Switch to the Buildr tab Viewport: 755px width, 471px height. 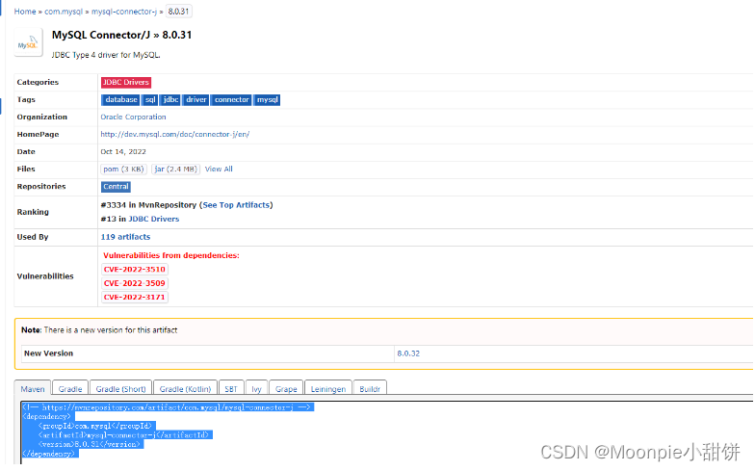(x=370, y=389)
